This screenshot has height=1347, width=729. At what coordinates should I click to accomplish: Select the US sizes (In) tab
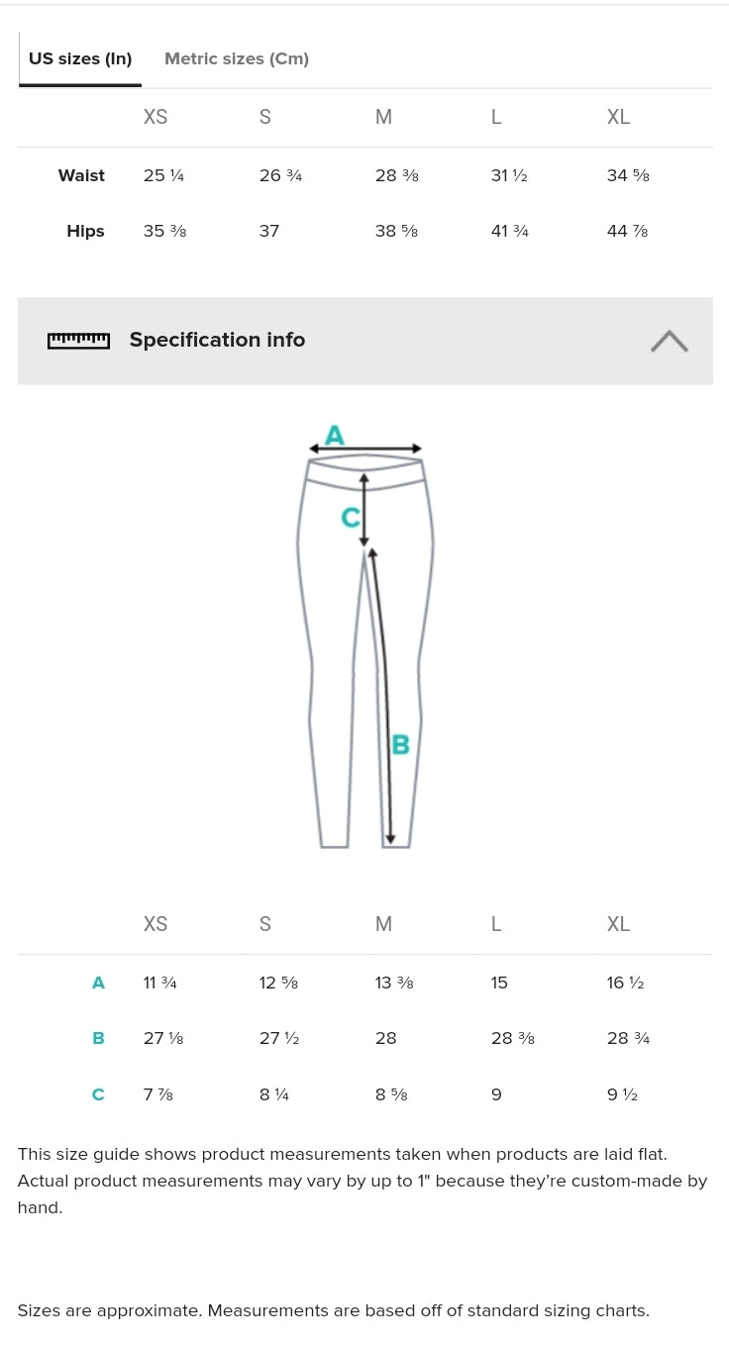pos(80,58)
